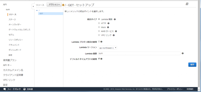
Task: Click the globe language icon
Action: 25,89
